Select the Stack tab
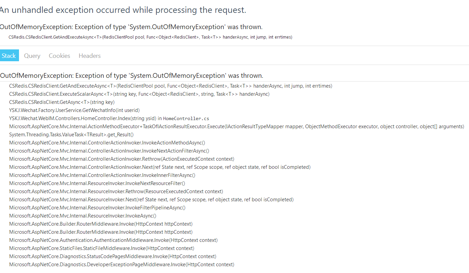This screenshot has height=273, width=469. pyautogui.click(x=9, y=55)
